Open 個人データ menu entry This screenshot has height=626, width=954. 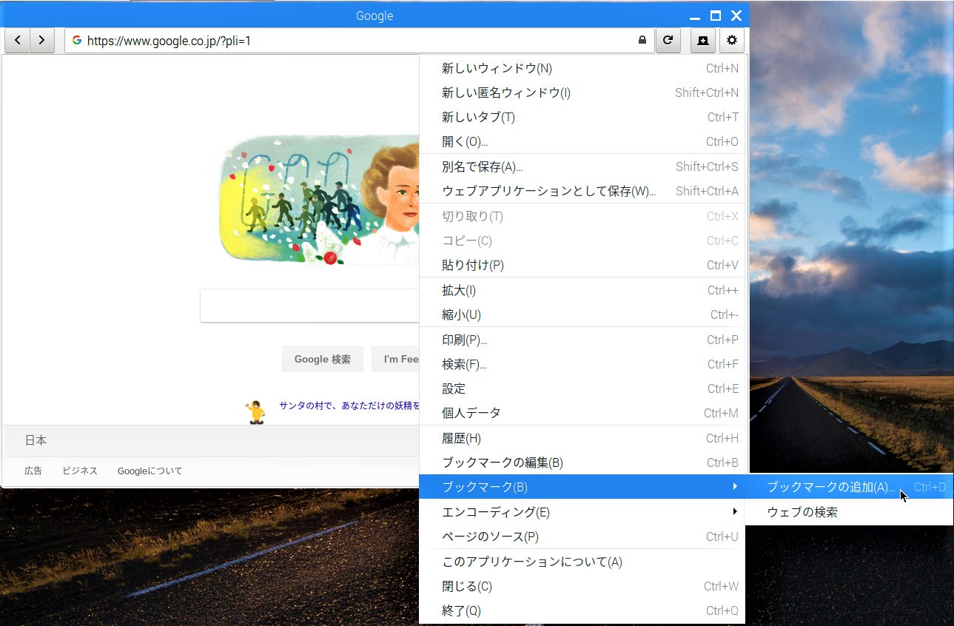click(x=582, y=414)
